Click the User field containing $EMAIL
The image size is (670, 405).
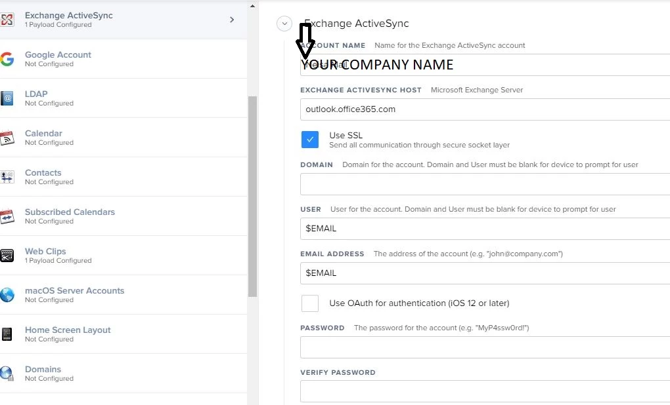485,229
